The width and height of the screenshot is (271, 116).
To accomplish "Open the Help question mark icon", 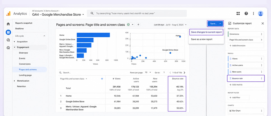I will coord(246,13).
